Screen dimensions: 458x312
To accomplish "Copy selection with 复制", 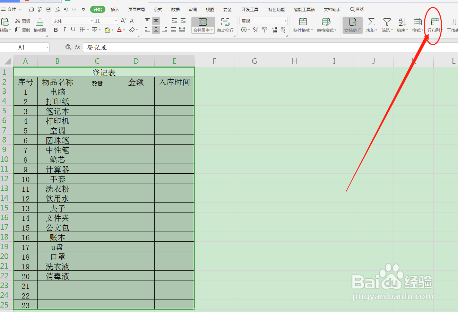I will click(23, 30).
